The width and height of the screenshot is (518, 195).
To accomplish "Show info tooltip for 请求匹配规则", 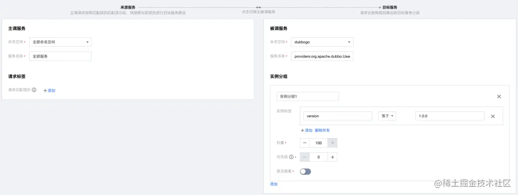I will (x=34, y=90).
